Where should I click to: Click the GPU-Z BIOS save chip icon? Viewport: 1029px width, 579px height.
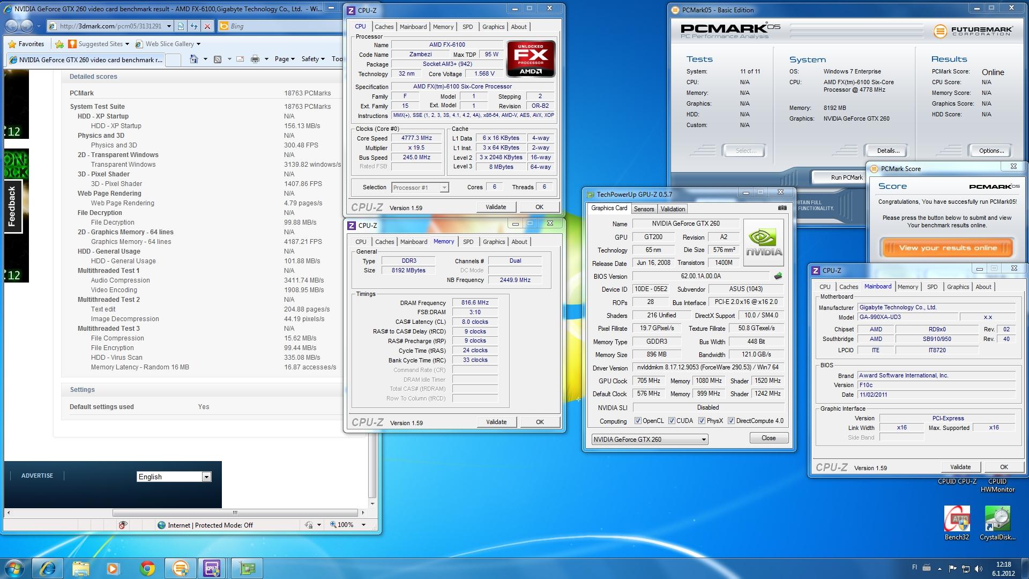(778, 276)
